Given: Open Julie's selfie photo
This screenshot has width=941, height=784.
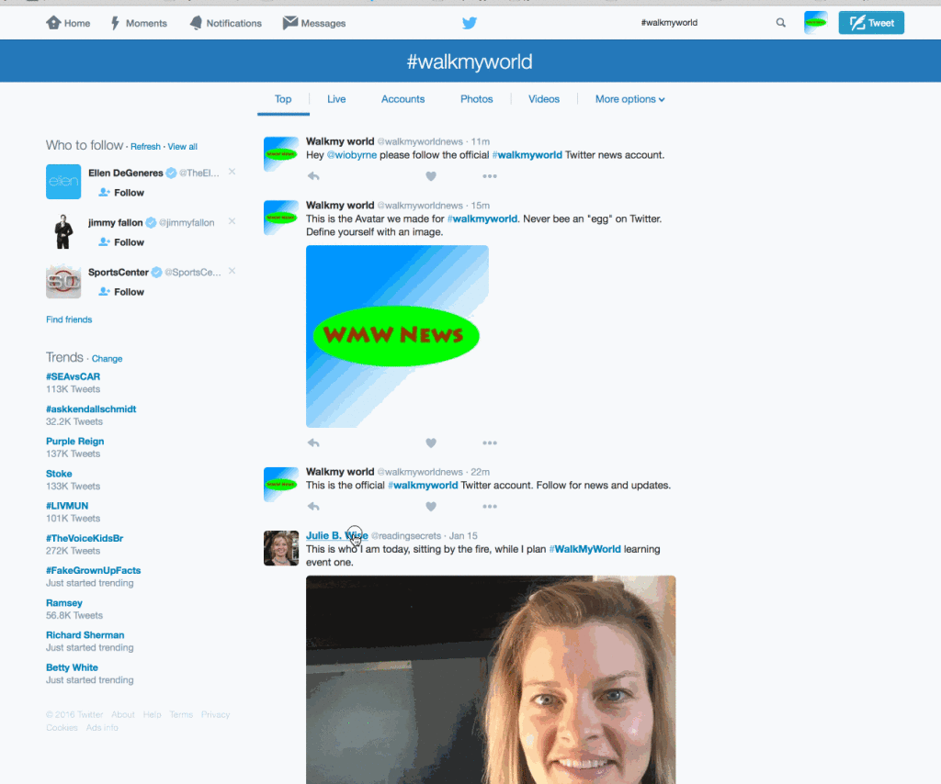Looking at the screenshot, I should click(x=491, y=679).
